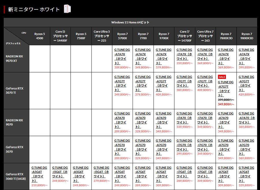Image resolution: width=260 pixels, height=190 pixels.
Task: Click the white mini tower PC icon
Action: tap(67, 9)
